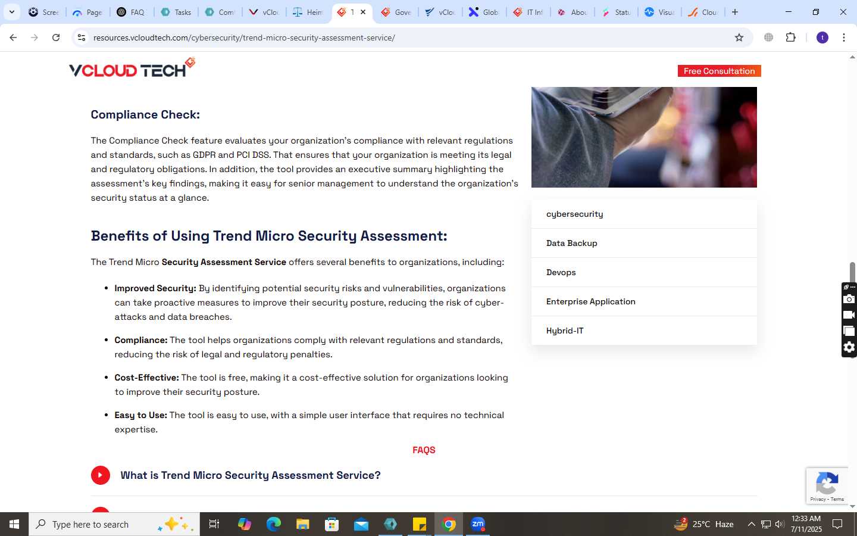Open the Devops category link
The height and width of the screenshot is (536, 857).
click(x=561, y=272)
